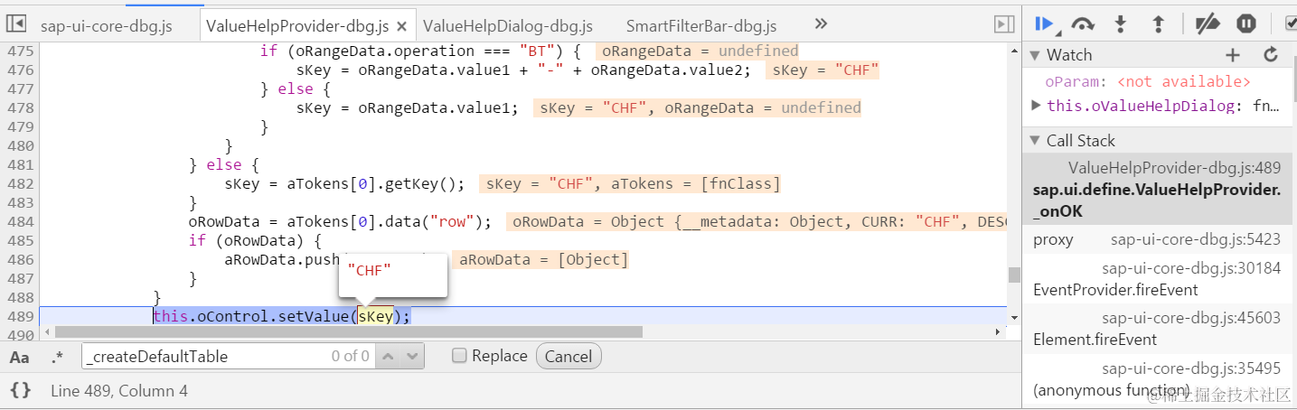
Task: Cancel the search bar
Action: point(569,356)
